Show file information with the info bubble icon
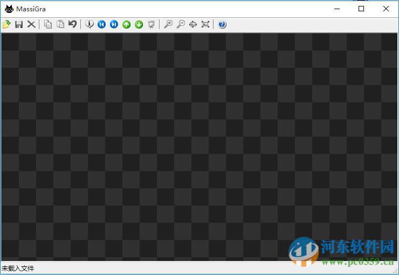This screenshot has width=399, height=275. point(90,24)
